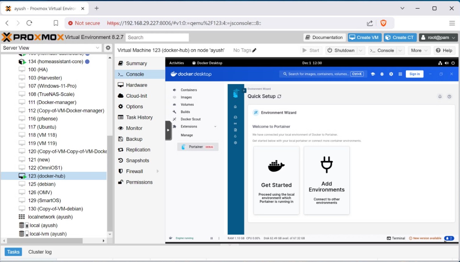Click Docker search images containers field
460x262 pixels.
click(x=323, y=74)
